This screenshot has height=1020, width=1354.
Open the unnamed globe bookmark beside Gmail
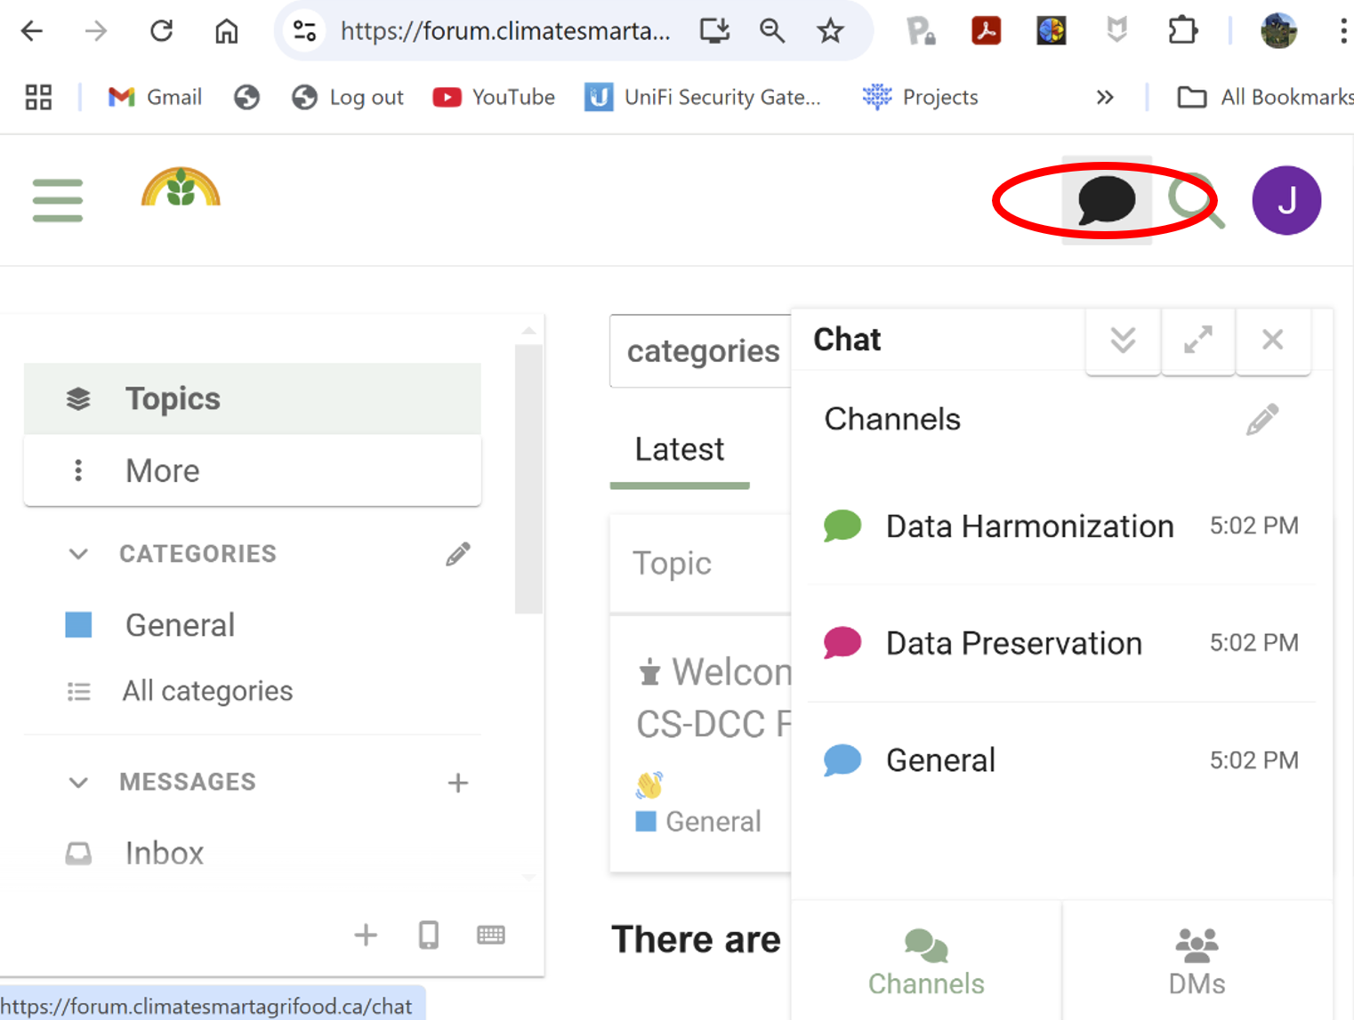[247, 97]
